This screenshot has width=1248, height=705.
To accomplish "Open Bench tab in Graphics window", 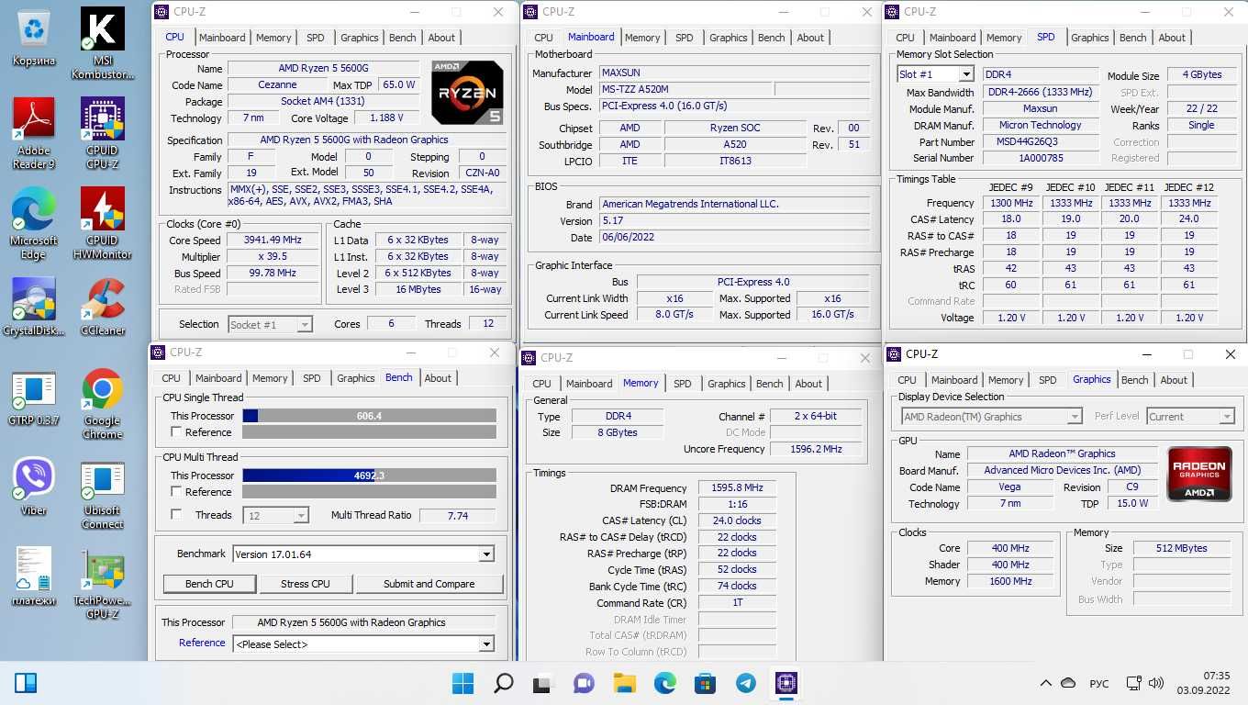I will pyautogui.click(x=1135, y=380).
